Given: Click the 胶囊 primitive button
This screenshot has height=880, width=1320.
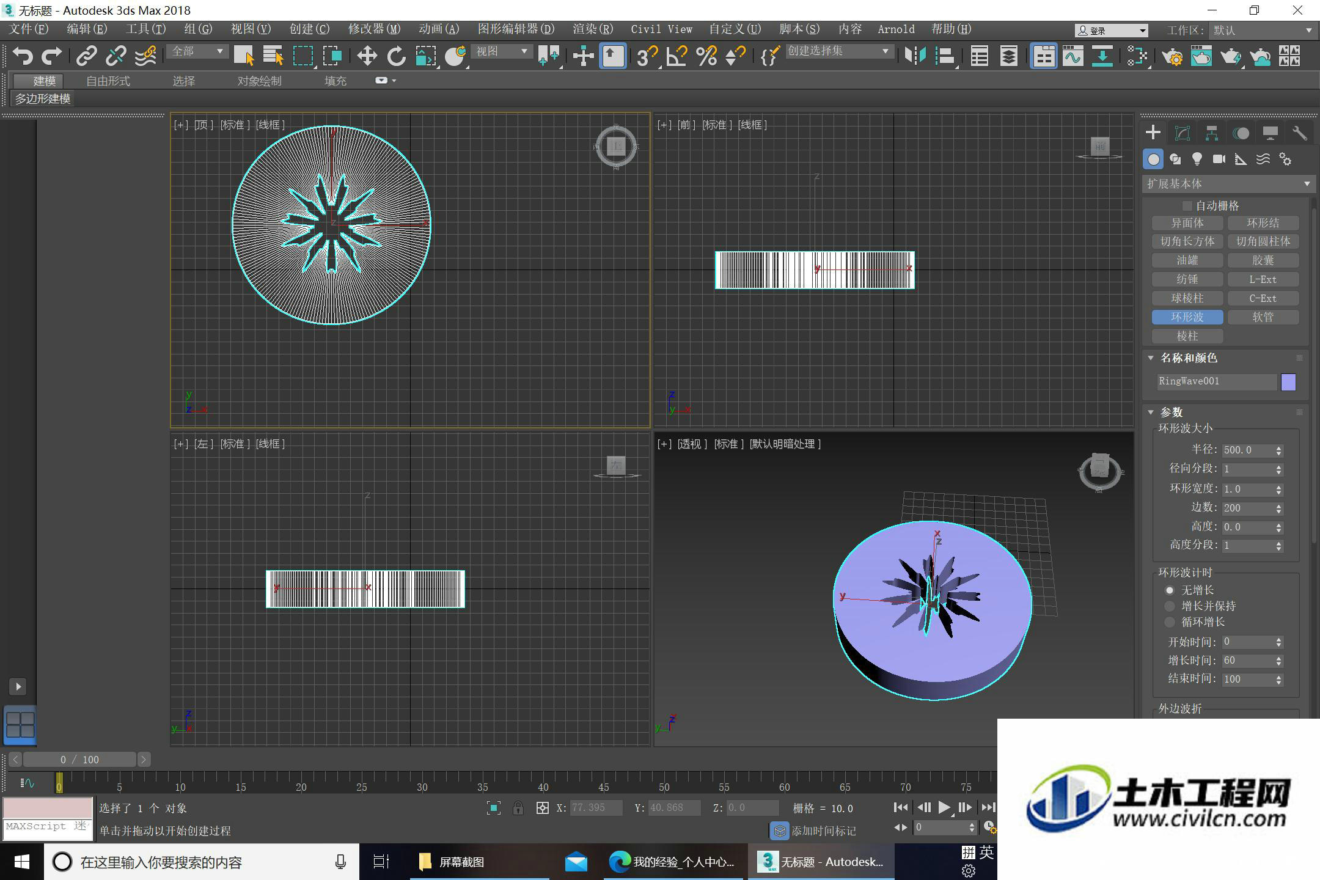Looking at the screenshot, I should coord(1263,260).
